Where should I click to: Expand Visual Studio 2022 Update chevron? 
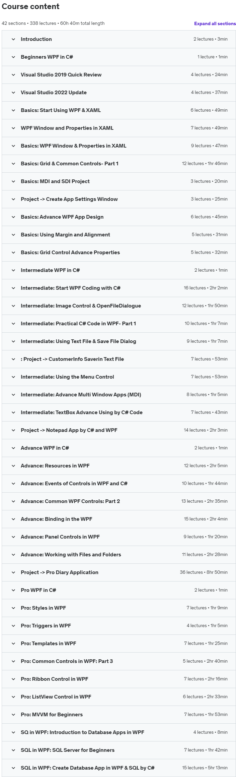[x=13, y=93]
